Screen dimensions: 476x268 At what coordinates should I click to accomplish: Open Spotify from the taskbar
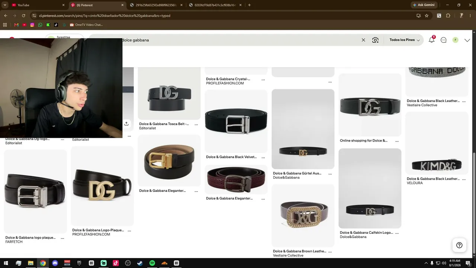coord(152,263)
